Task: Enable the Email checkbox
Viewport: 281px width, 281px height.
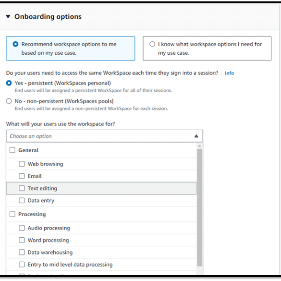Action: (22, 176)
